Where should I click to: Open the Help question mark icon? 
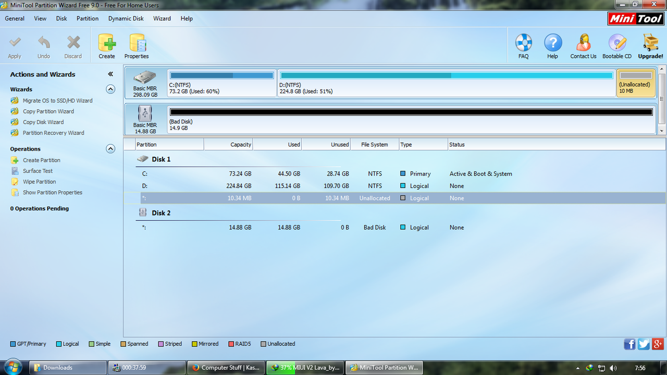click(x=553, y=43)
